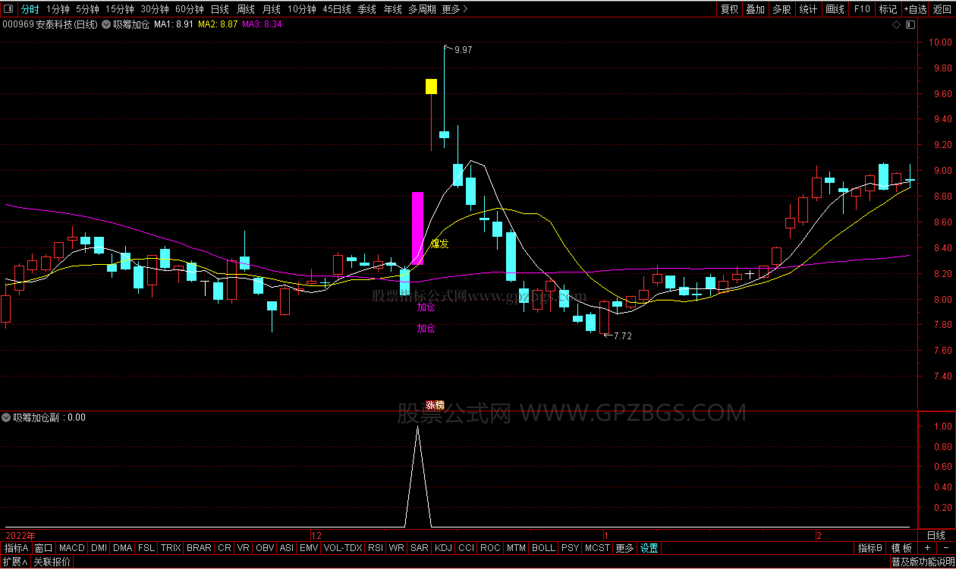
Task: Switch to the 周线 weekly period tab
Action: [x=246, y=9]
